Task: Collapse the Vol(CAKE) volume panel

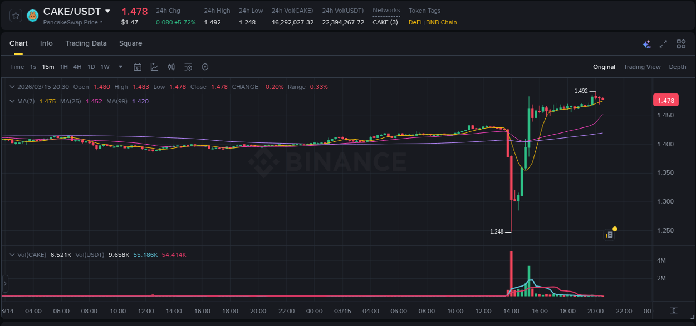Action: (12, 254)
